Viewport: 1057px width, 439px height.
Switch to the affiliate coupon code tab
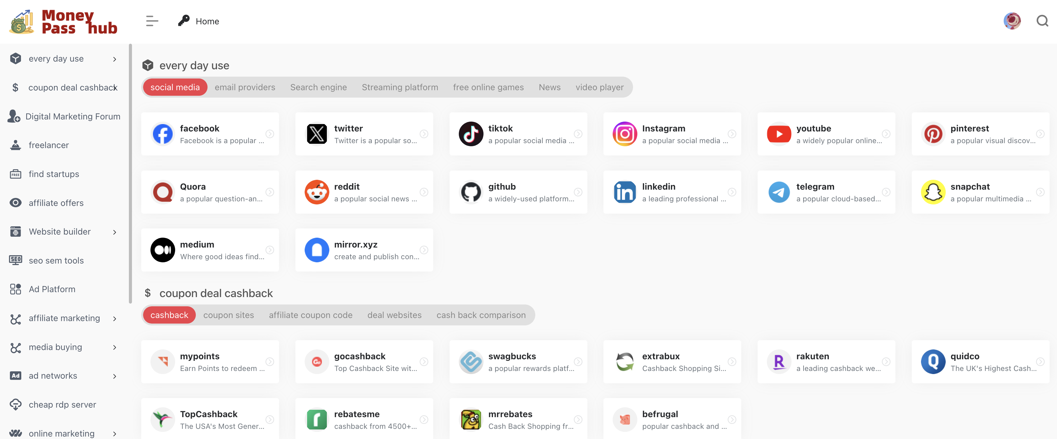311,315
